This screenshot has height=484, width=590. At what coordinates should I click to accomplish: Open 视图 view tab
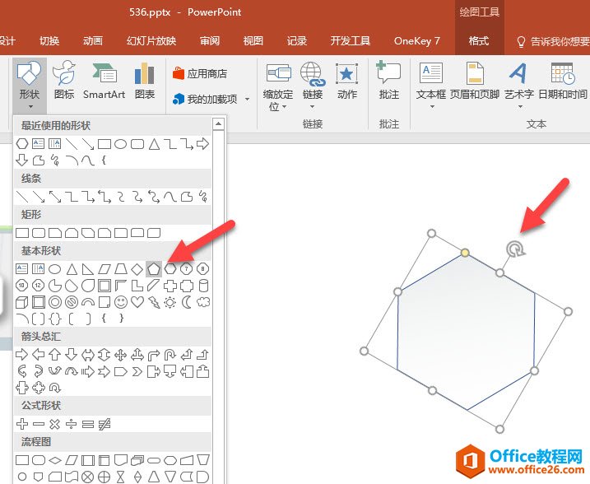[x=253, y=40]
